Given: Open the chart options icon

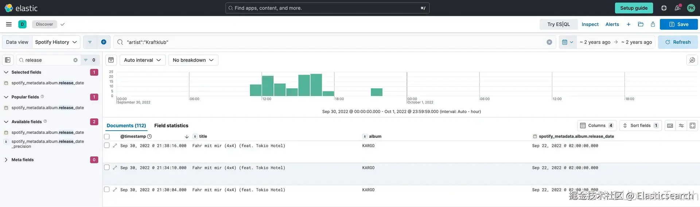Looking at the screenshot, I should click(692, 60).
